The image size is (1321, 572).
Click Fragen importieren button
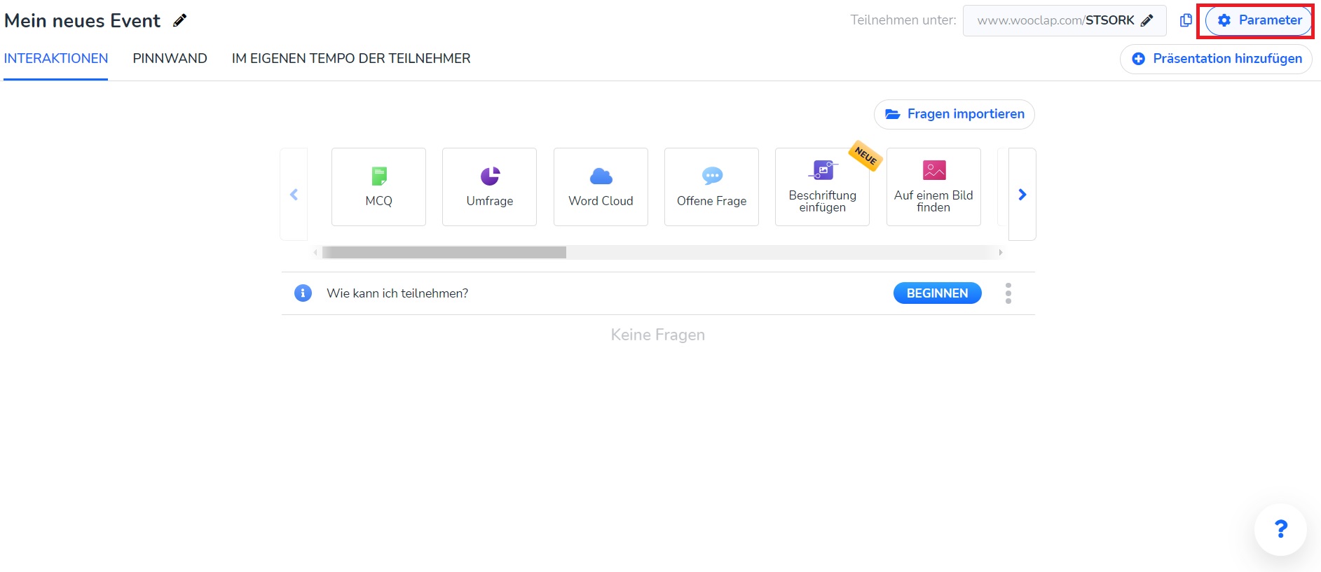[x=954, y=114]
